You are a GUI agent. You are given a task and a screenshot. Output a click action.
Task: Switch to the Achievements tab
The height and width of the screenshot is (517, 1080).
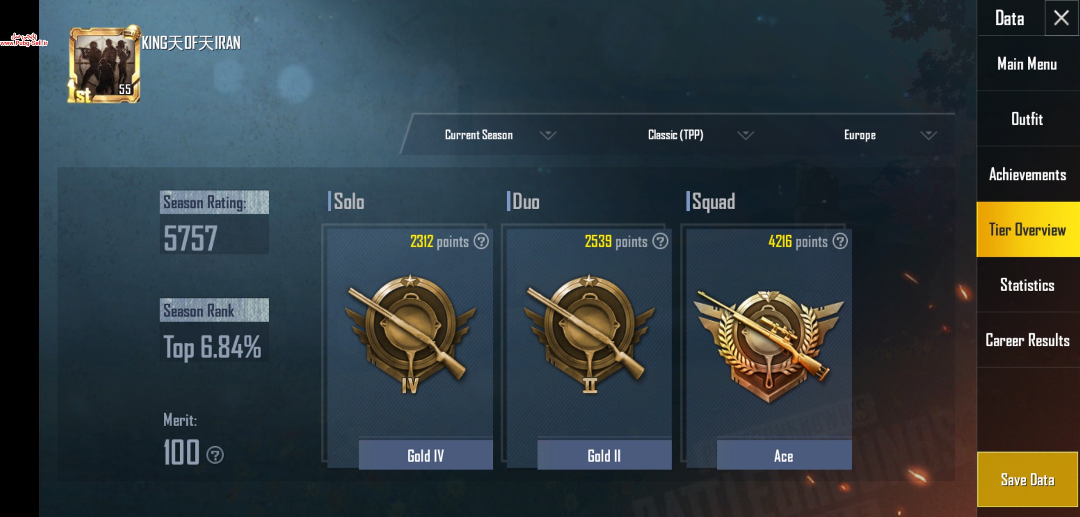[x=1028, y=174]
